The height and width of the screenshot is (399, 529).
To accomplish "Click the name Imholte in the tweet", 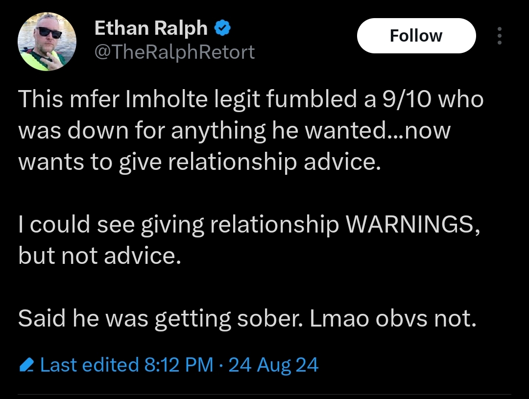I will tap(167, 99).
